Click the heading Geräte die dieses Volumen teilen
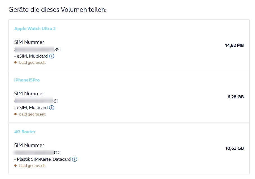 tap(58, 10)
